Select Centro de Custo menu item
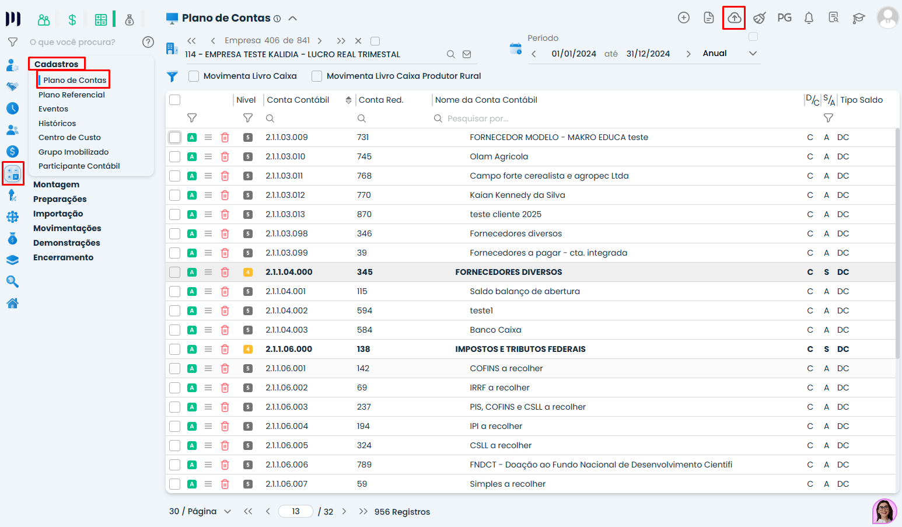This screenshot has width=902, height=527. [x=69, y=138]
